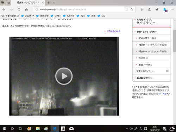Play the live camera video
This screenshot has height=132, width=176.
coord(64,76)
